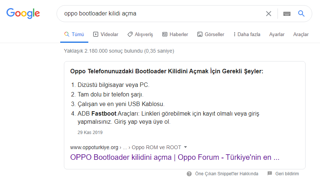320x183 pixels.
Task: Click the Google logo
Action: (23, 13)
